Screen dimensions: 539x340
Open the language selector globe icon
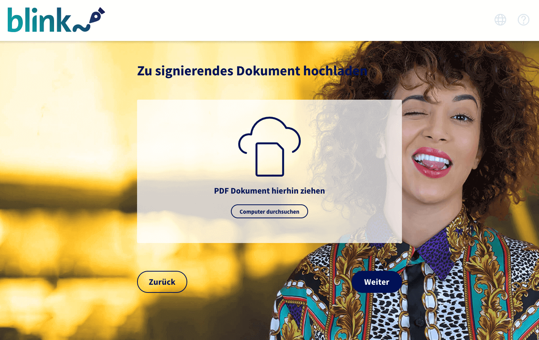pyautogui.click(x=500, y=20)
